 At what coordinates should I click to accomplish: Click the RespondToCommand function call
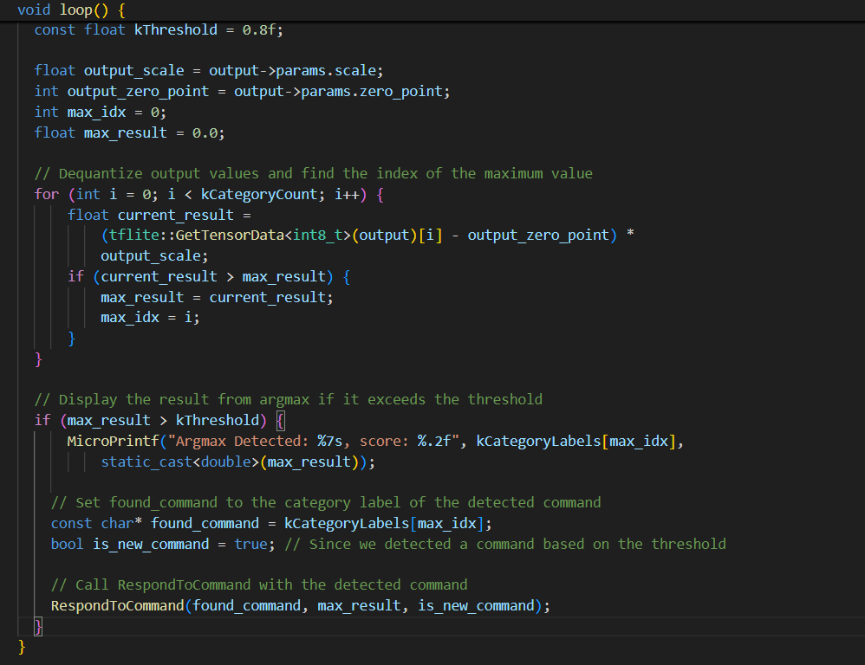coord(117,605)
